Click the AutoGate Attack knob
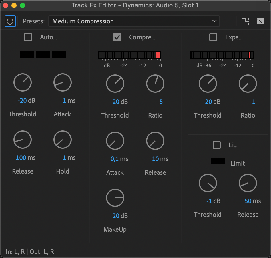This screenshot has width=271, height=258. coord(63,82)
